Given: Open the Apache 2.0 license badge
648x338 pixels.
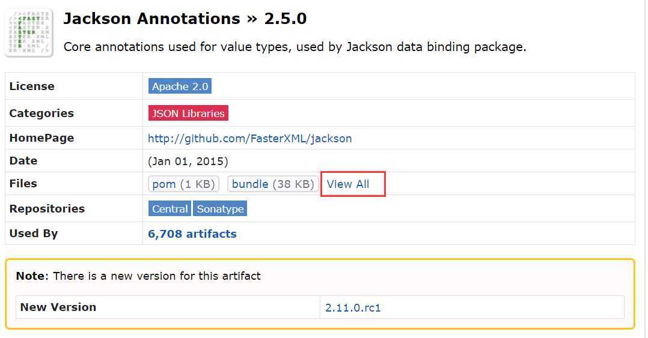Looking at the screenshot, I should click(180, 86).
